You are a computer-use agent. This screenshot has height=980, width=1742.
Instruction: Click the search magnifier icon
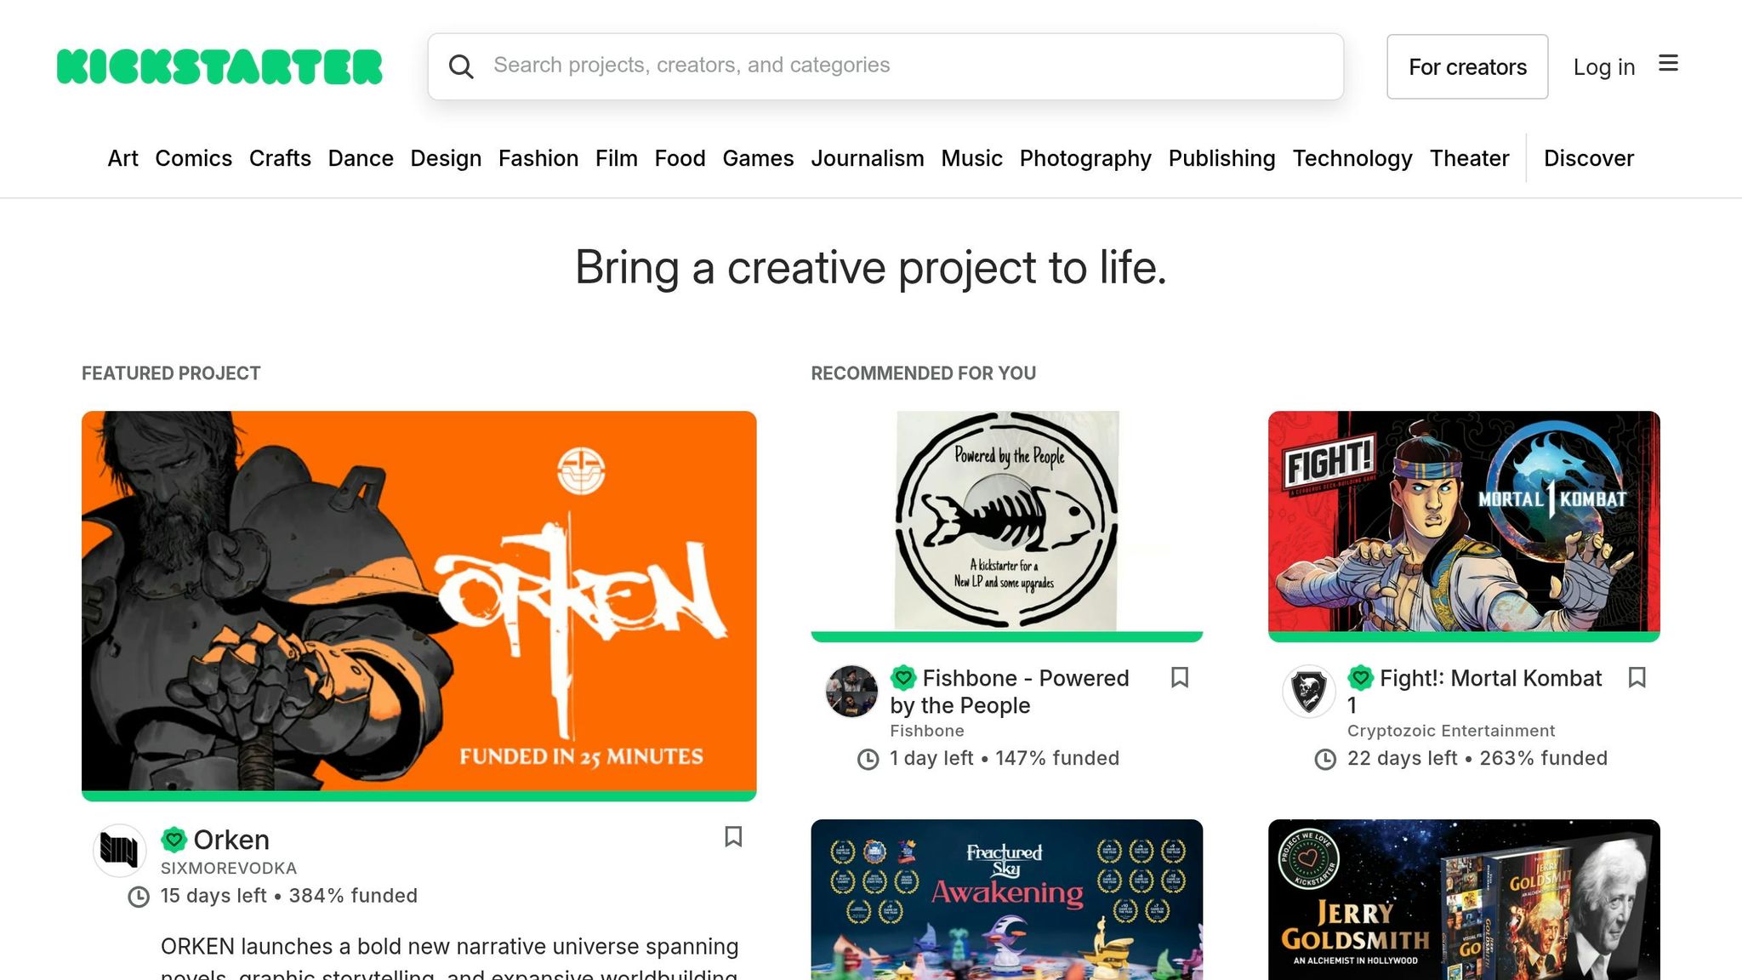tap(461, 66)
